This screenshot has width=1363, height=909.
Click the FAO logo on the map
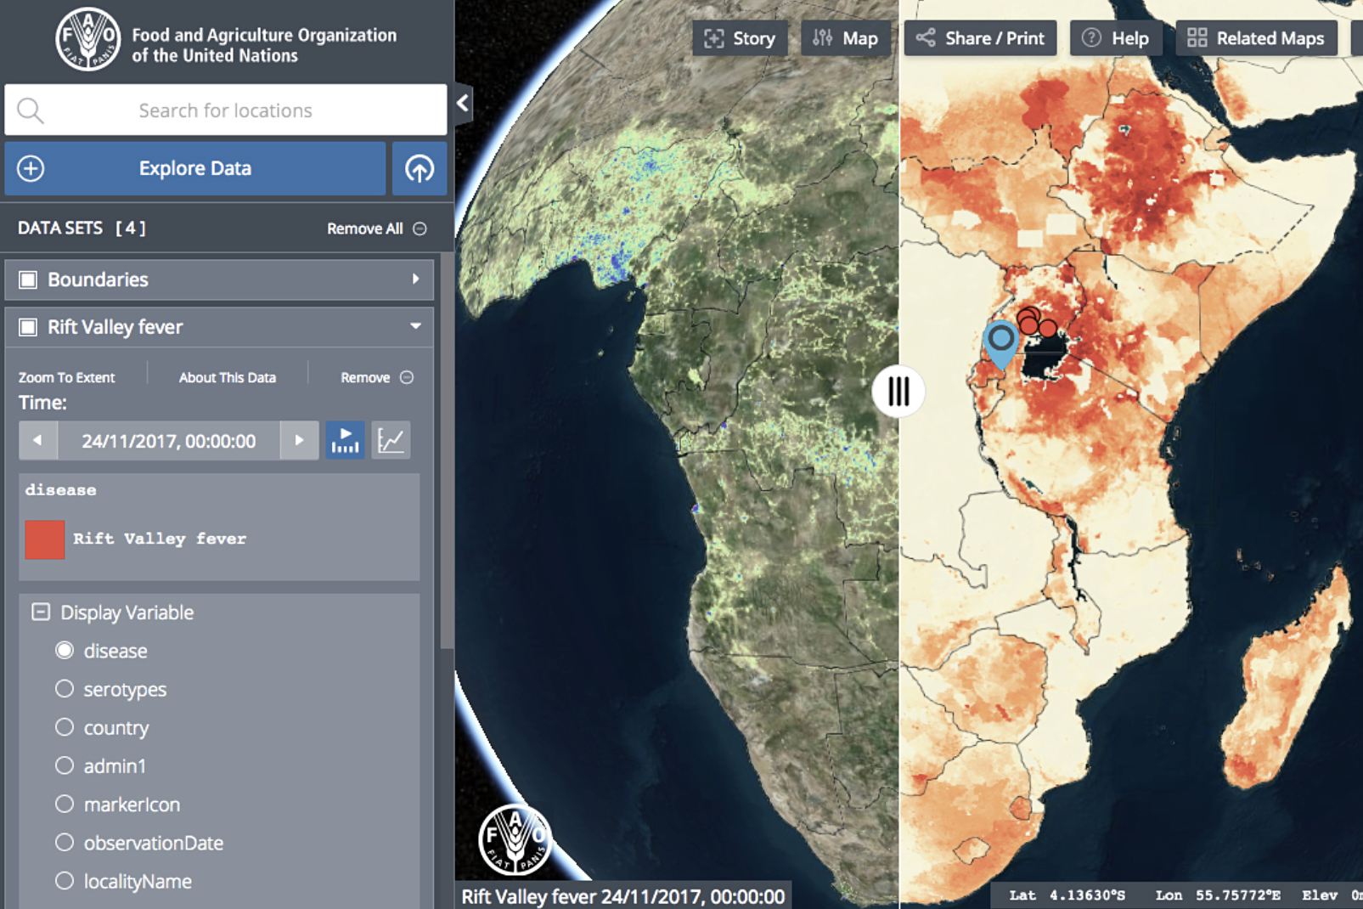(515, 839)
